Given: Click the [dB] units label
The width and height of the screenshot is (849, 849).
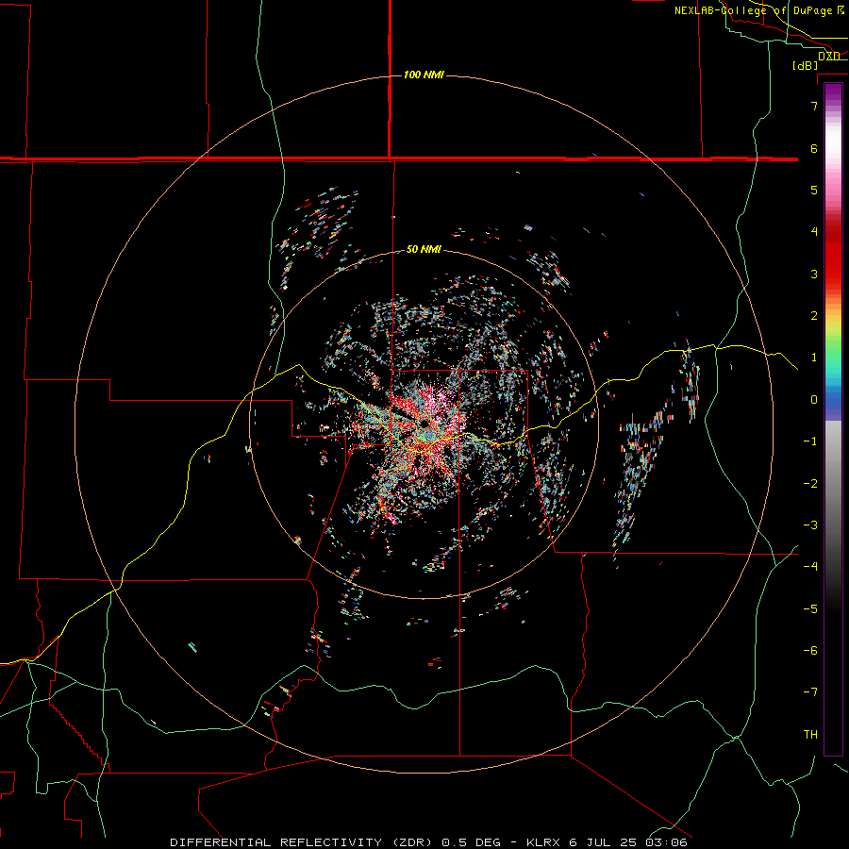Looking at the screenshot, I should click(805, 65).
